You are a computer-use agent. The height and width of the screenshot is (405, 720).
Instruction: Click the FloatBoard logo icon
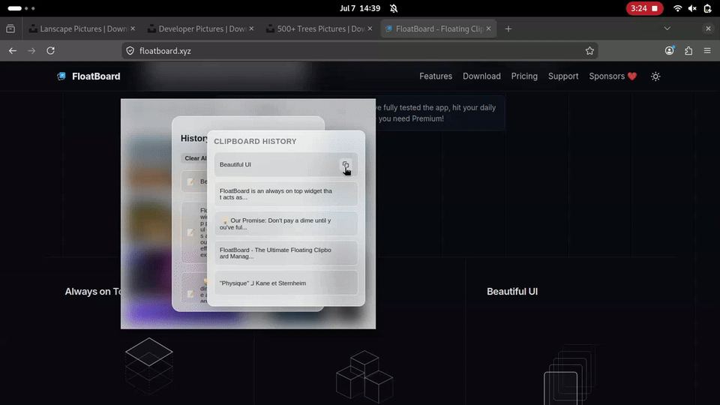pyautogui.click(x=61, y=76)
